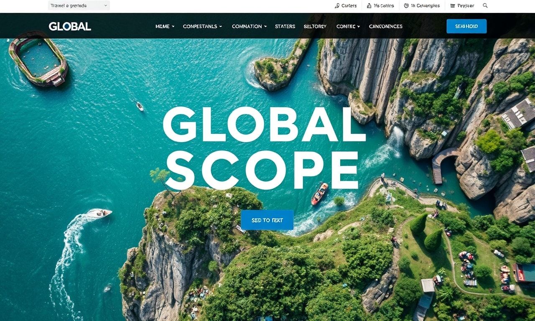Click the icon beside the Ctaters link
Image resolution: width=535 pixels, height=321 pixels.
coord(337,6)
